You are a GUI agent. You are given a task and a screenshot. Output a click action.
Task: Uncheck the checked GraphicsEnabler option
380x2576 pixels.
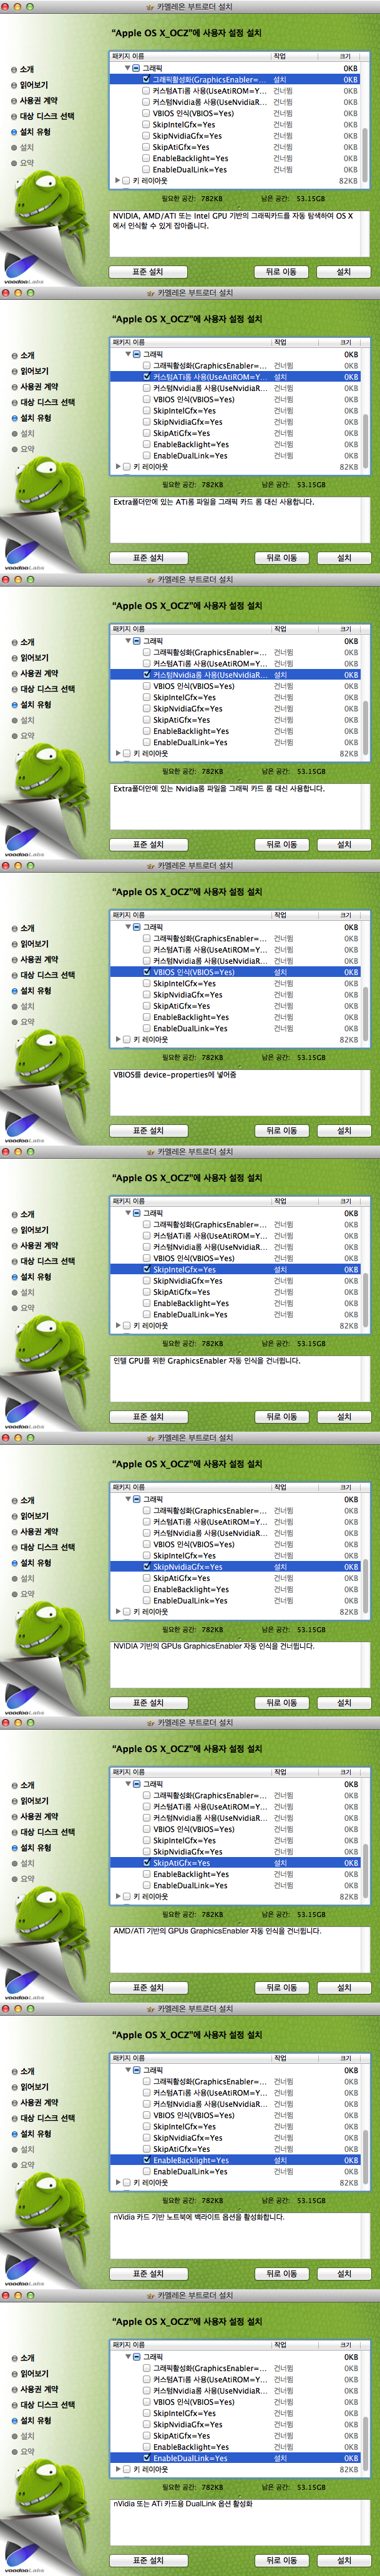click(146, 79)
